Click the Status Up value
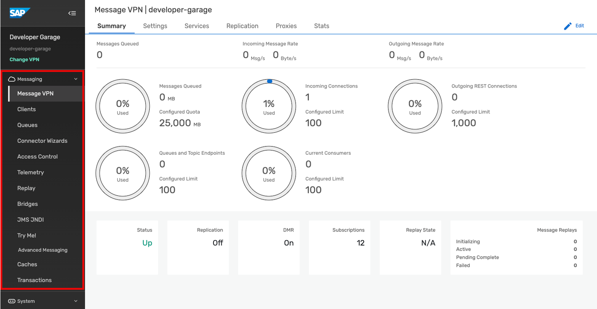The image size is (597, 309). click(147, 243)
